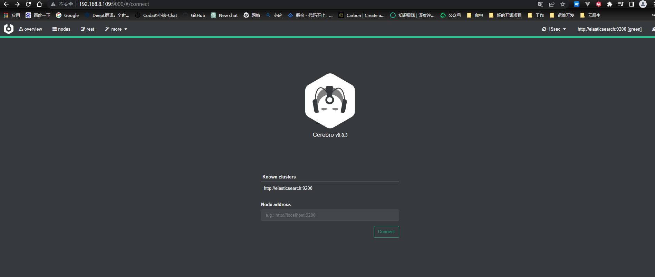Bookmark this page with the star
The width and height of the screenshot is (655, 277).
click(563, 4)
